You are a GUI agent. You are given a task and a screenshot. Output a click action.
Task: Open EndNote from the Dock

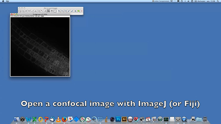(136, 119)
